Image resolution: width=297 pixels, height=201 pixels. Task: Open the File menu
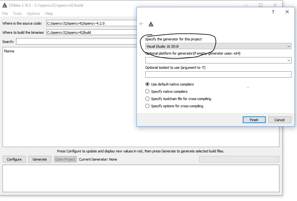(5, 14)
